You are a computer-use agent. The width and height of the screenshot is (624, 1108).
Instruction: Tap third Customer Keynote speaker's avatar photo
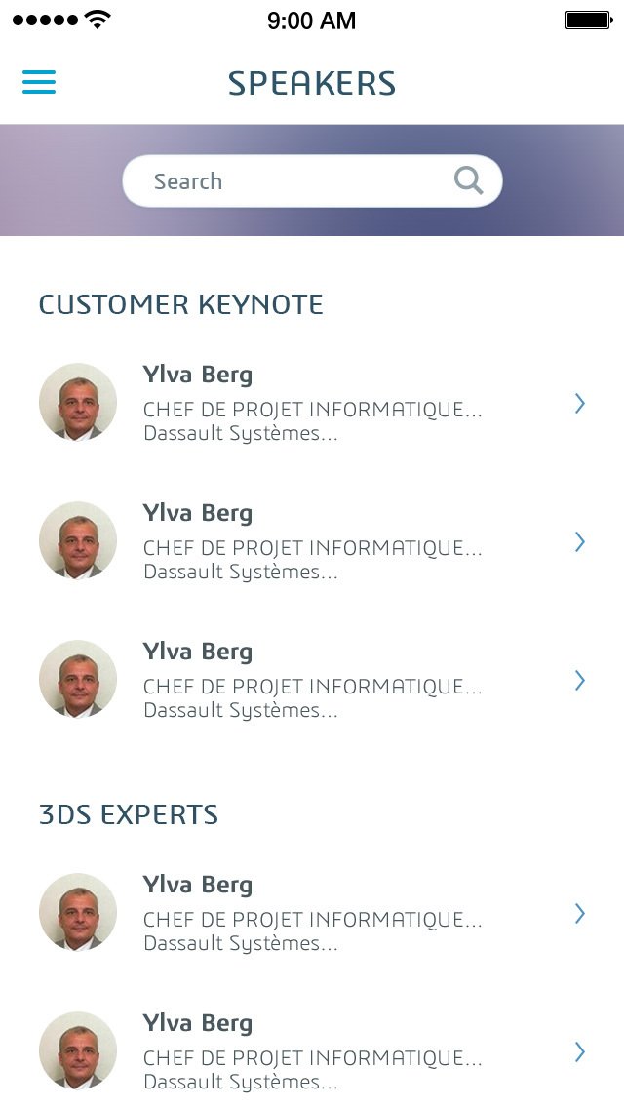tap(78, 679)
